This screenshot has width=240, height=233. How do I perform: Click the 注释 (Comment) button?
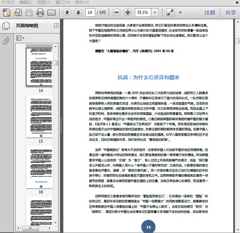(210, 12)
